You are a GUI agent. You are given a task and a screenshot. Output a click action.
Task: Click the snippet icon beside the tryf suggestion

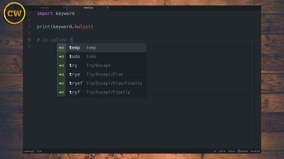point(61,92)
